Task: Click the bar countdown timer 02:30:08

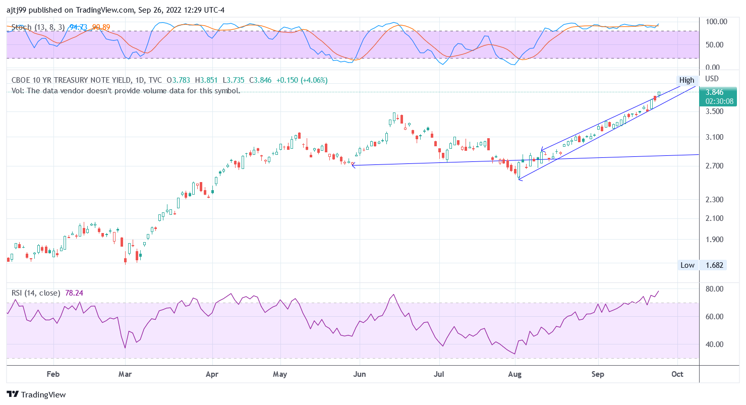Action: [720, 101]
